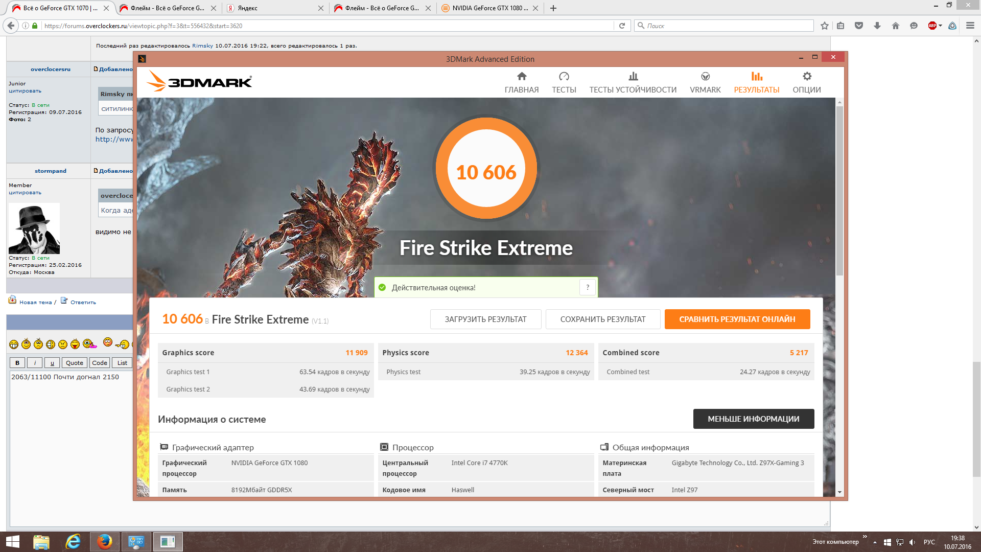Open the Options (Опции) gear icon
This screenshot has width=981, height=552.
pyautogui.click(x=807, y=77)
